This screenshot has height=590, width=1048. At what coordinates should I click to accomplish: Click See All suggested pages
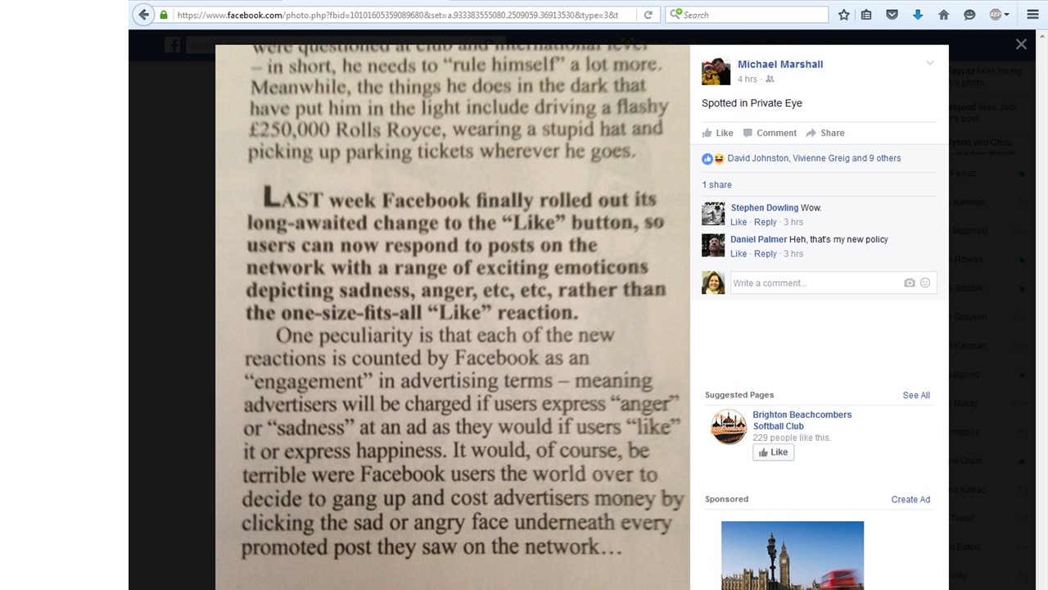[916, 395]
